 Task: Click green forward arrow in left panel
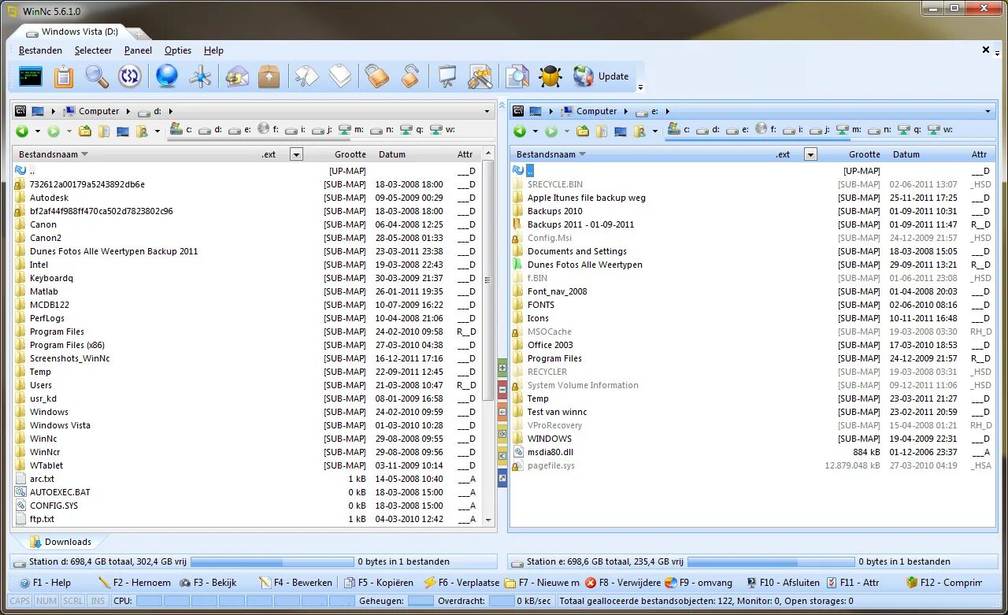click(53, 132)
